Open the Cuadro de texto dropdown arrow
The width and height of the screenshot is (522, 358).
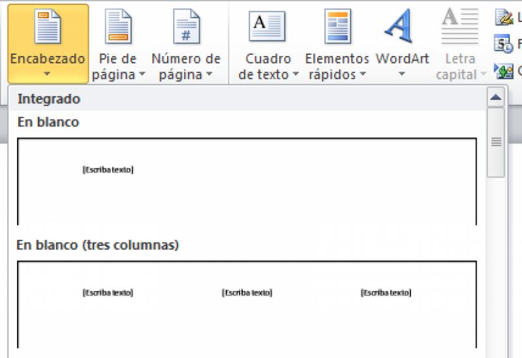(x=295, y=75)
